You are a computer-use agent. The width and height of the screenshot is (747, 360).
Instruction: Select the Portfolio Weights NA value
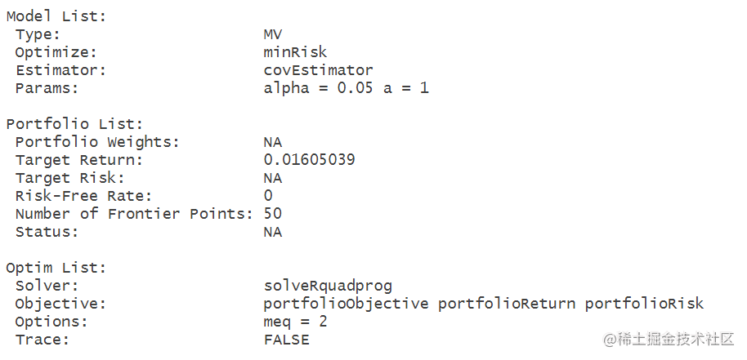[x=272, y=142]
